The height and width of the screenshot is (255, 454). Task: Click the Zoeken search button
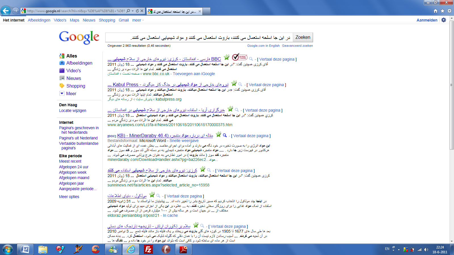303,37
